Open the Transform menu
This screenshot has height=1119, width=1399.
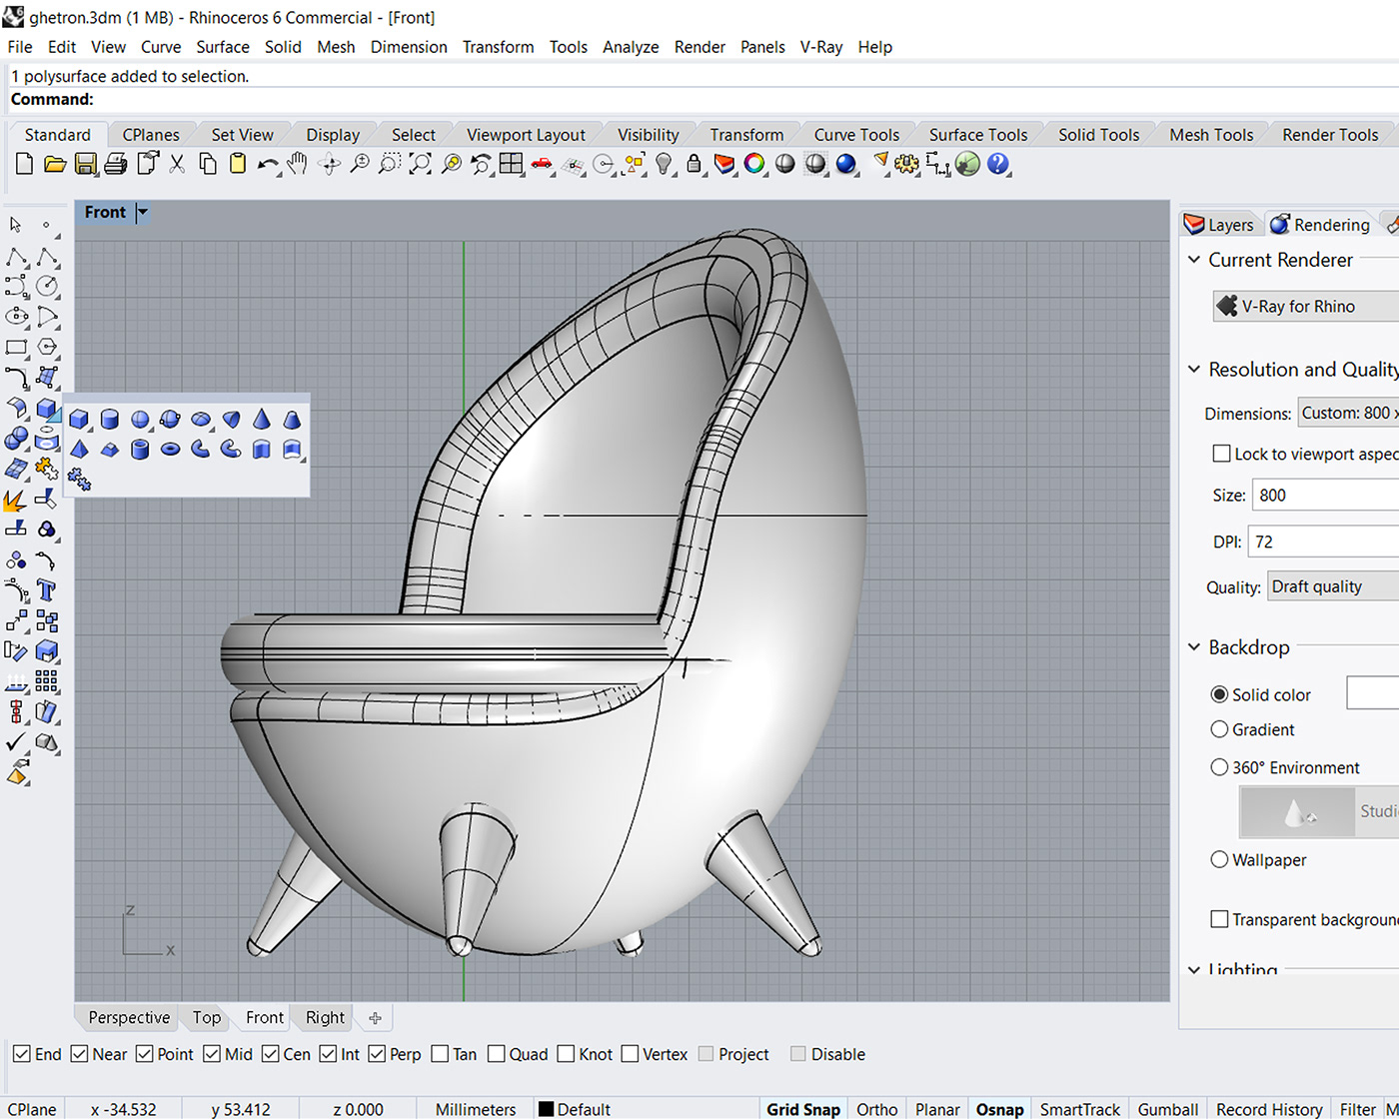[498, 46]
